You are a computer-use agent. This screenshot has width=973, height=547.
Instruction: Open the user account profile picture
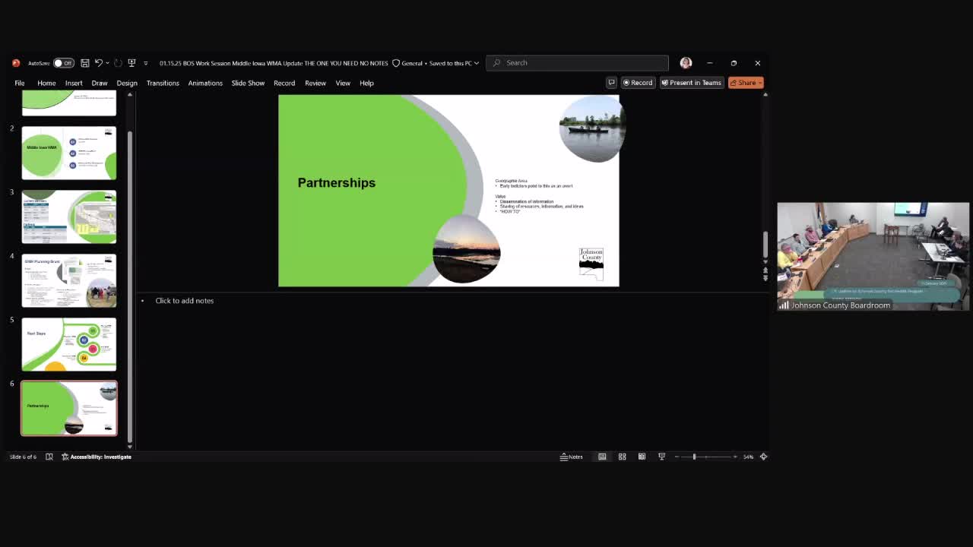pos(686,63)
